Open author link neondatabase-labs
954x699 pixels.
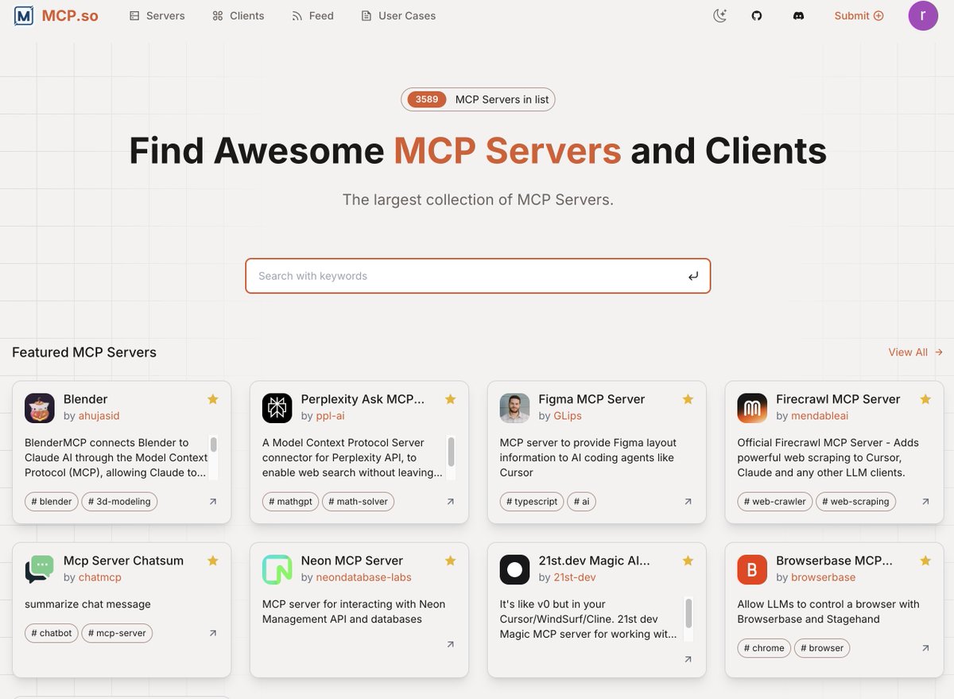[x=363, y=577]
